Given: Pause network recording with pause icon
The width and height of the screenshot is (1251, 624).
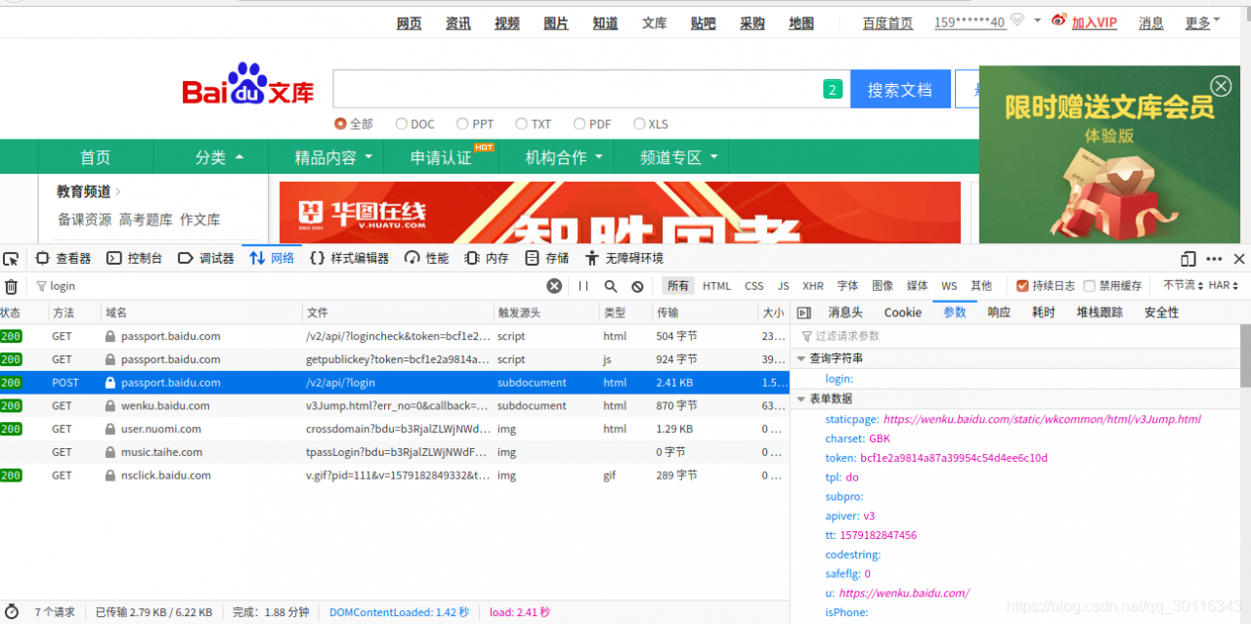Looking at the screenshot, I should tap(583, 286).
